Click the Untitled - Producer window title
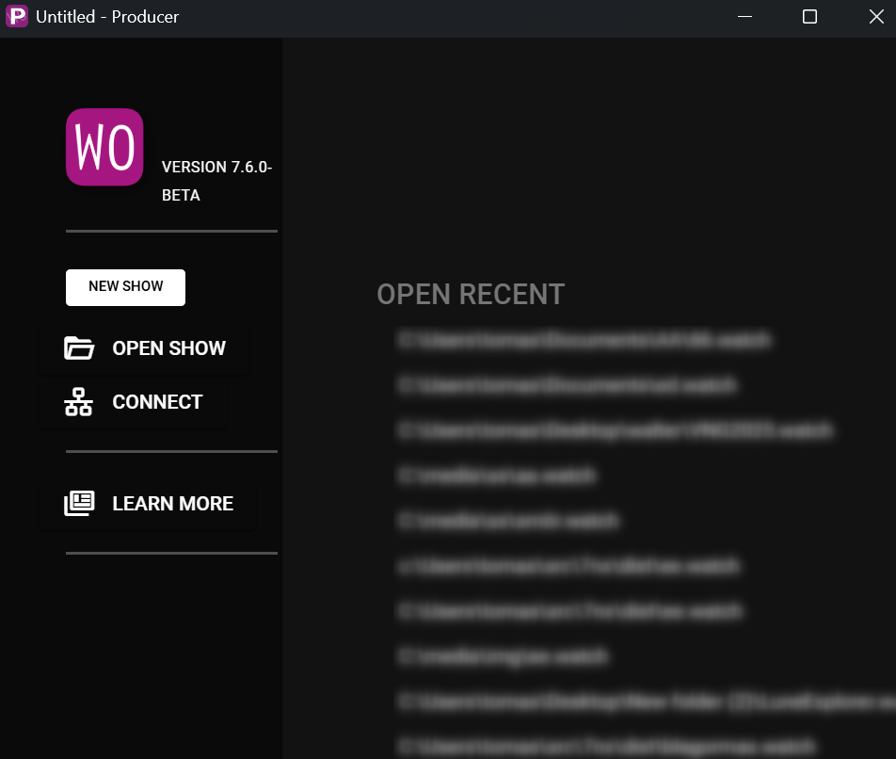The image size is (896, 759). 107,17
